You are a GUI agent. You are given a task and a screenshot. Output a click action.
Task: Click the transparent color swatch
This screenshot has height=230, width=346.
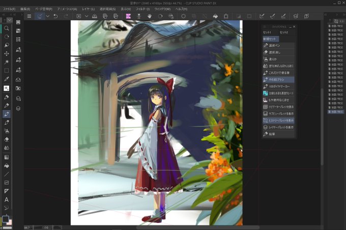pyautogui.click(x=7, y=228)
